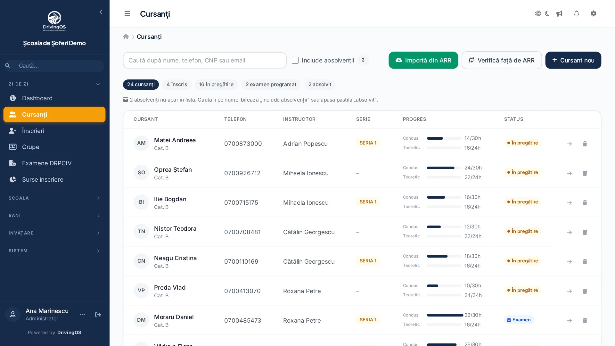Filter by 2 examen programat pill
The width and height of the screenshot is (615, 346).
(271, 85)
